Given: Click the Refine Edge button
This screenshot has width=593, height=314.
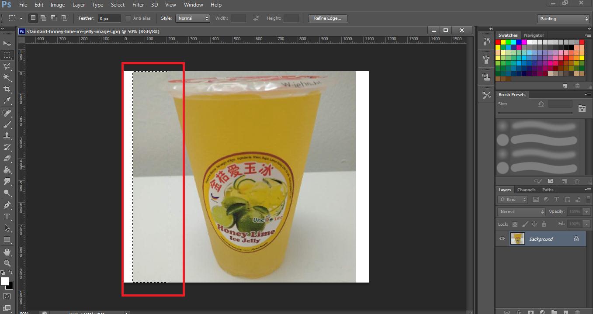Looking at the screenshot, I should tap(327, 18).
